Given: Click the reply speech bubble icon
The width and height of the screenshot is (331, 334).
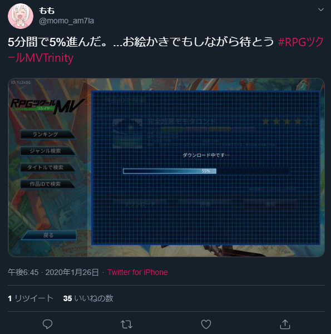Looking at the screenshot, I should (x=47, y=324).
